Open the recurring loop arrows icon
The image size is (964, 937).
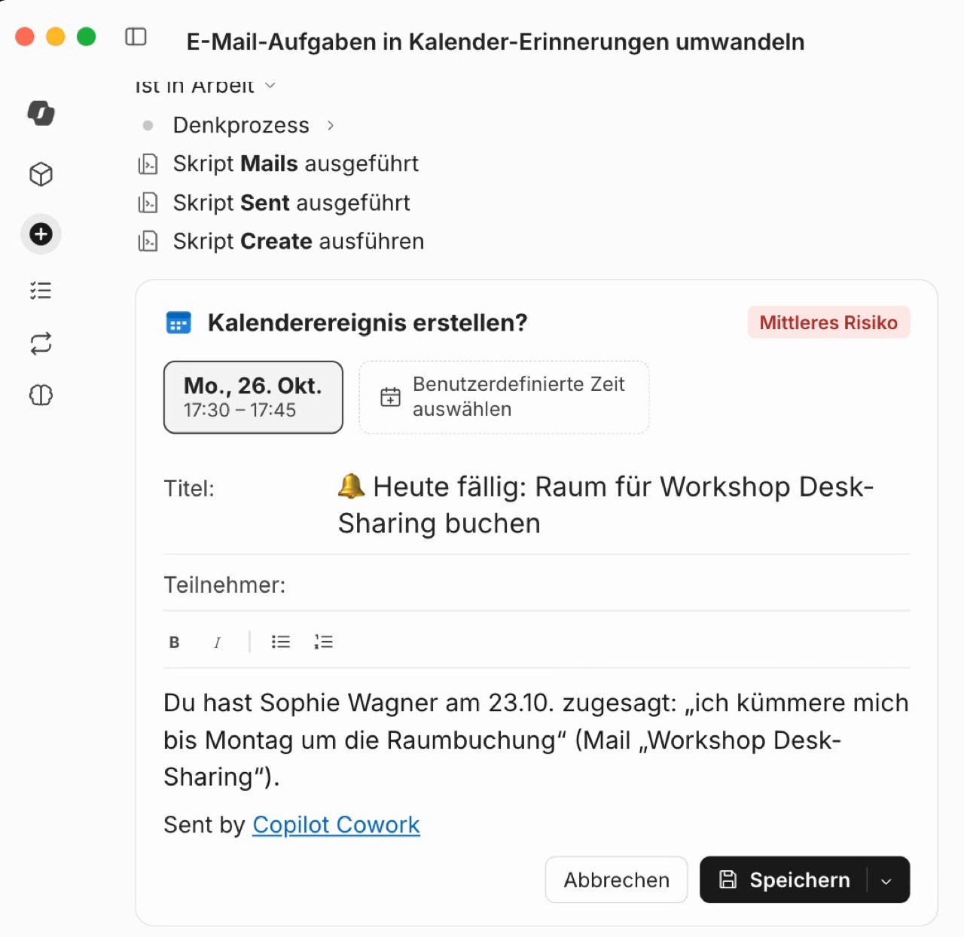pyautogui.click(x=41, y=343)
